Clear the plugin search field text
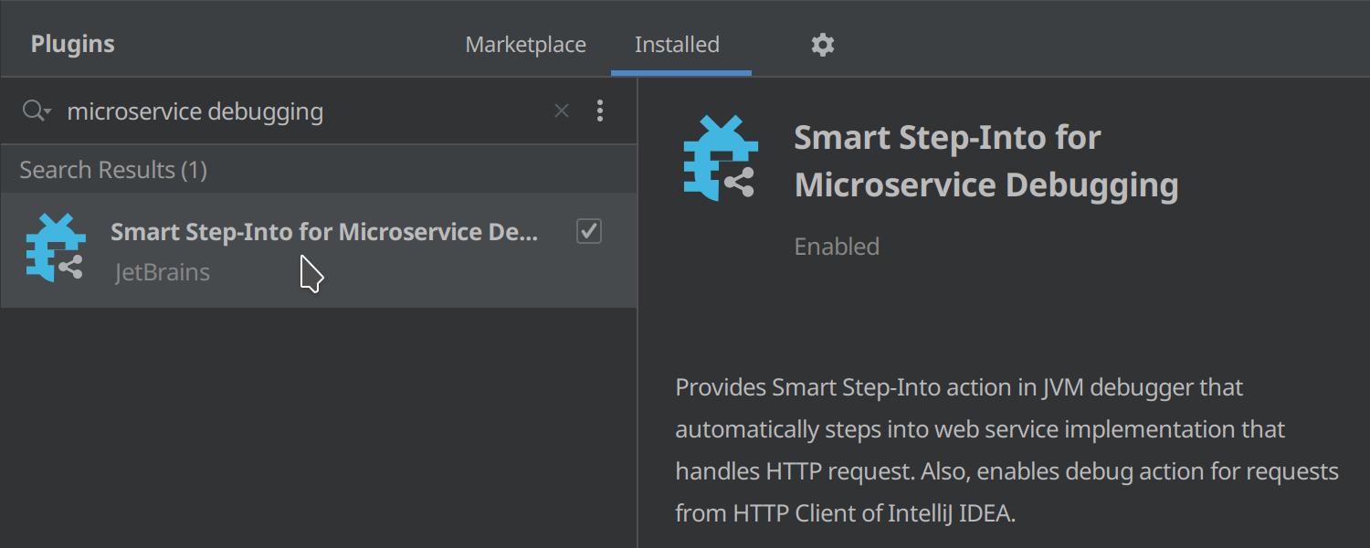1370x548 pixels. [562, 111]
